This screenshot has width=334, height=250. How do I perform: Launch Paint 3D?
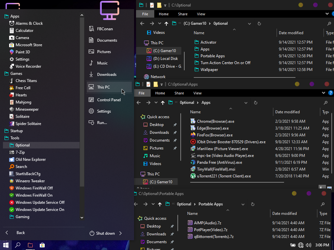point(20,52)
